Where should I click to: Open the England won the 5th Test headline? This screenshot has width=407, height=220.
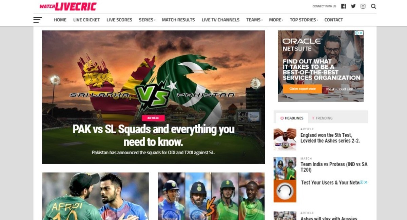tap(330, 138)
